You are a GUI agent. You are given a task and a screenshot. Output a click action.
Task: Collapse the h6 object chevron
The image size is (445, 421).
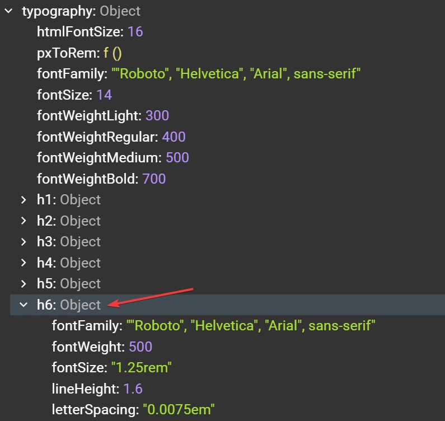coord(24,305)
